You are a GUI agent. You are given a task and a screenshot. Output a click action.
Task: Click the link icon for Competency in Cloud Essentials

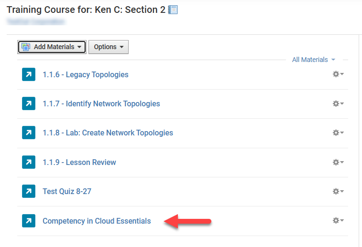point(29,221)
